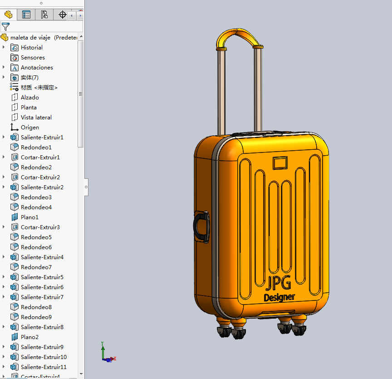This screenshot has width=392, height=379.
Task: Click the panel collapse handle on splitter
Action: click(x=86, y=187)
